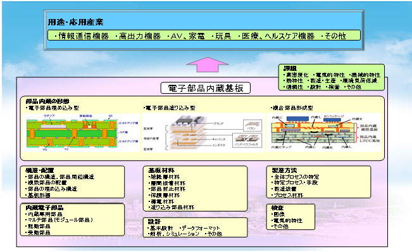The height and width of the screenshot is (252, 412).
Task: Open the composite LTCC substrate diagram
Action: tap(324, 132)
